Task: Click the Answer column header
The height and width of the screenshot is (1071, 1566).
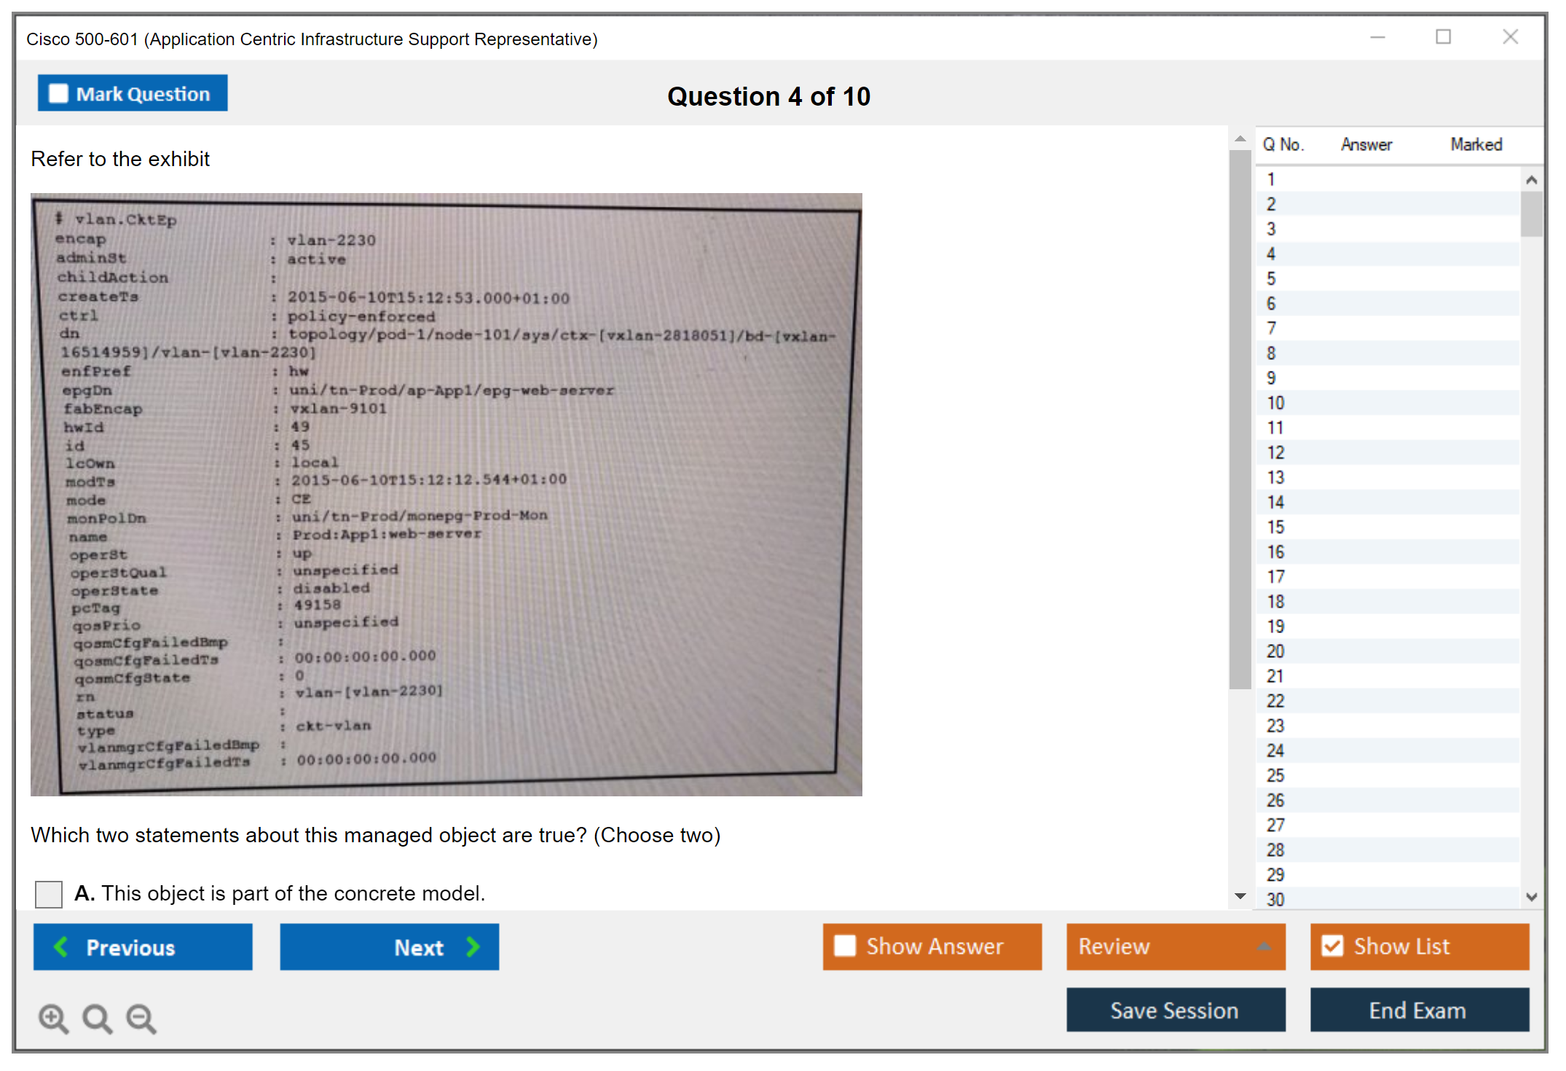Action: click(1366, 144)
